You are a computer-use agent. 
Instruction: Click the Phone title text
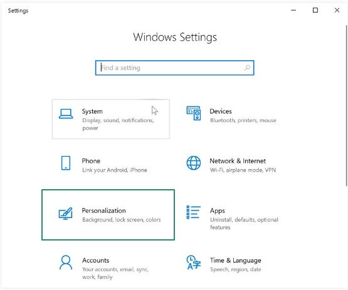[x=91, y=161]
